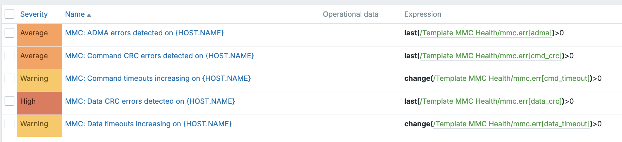Open Command CRC errors detected trigger
Image resolution: width=622 pixels, height=142 pixels.
click(x=159, y=56)
